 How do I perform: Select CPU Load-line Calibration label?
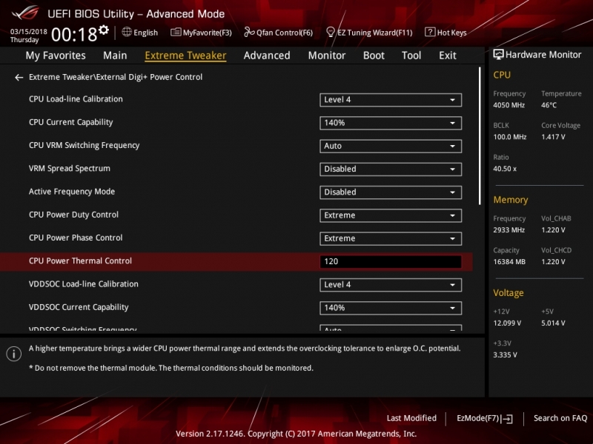pos(76,99)
